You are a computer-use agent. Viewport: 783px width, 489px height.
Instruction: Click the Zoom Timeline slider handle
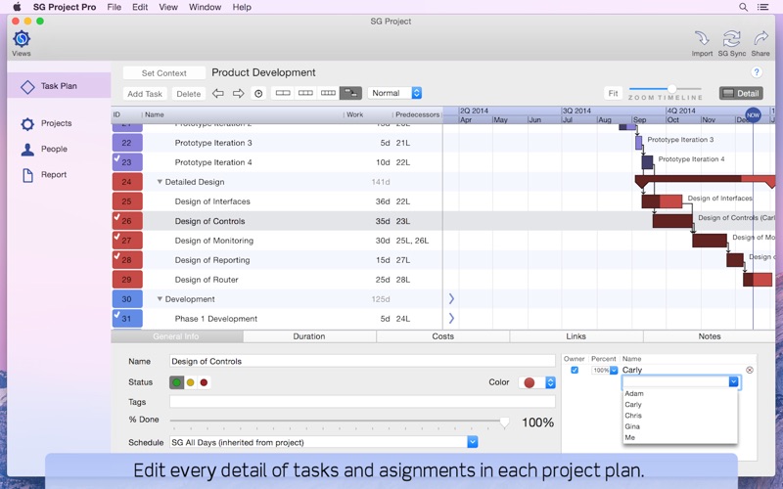[x=672, y=89]
